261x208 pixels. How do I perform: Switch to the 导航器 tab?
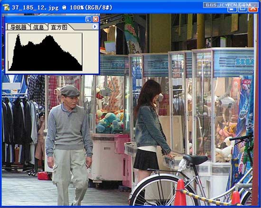(x=19, y=27)
